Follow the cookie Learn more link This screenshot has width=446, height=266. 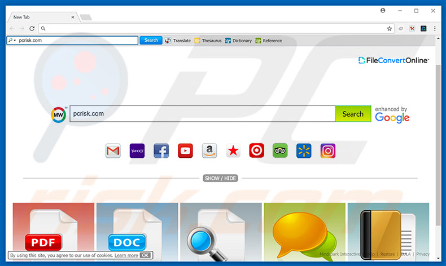click(x=126, y=255)
